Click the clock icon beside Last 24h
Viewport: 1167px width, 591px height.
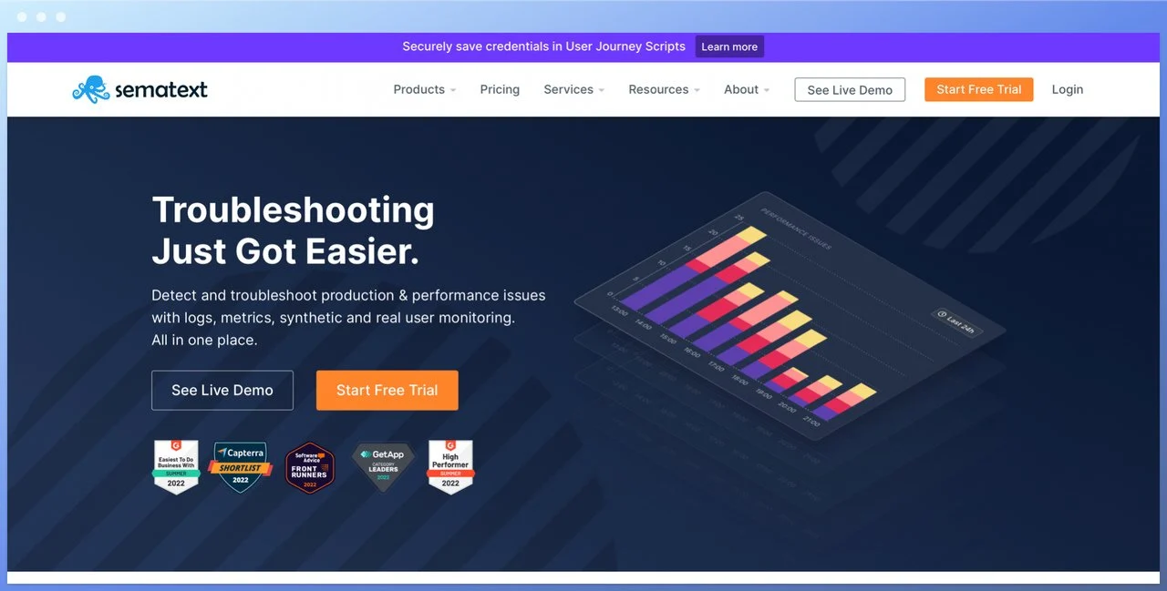point(940,315)
